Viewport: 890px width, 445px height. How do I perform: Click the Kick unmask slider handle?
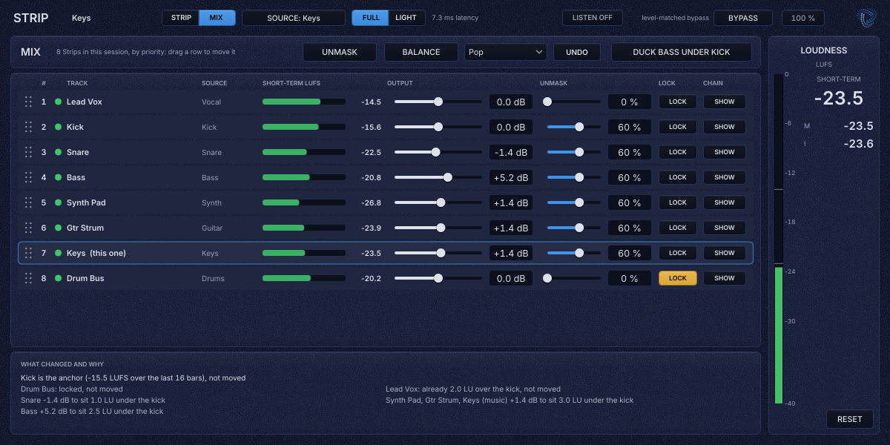click(579, 127)
